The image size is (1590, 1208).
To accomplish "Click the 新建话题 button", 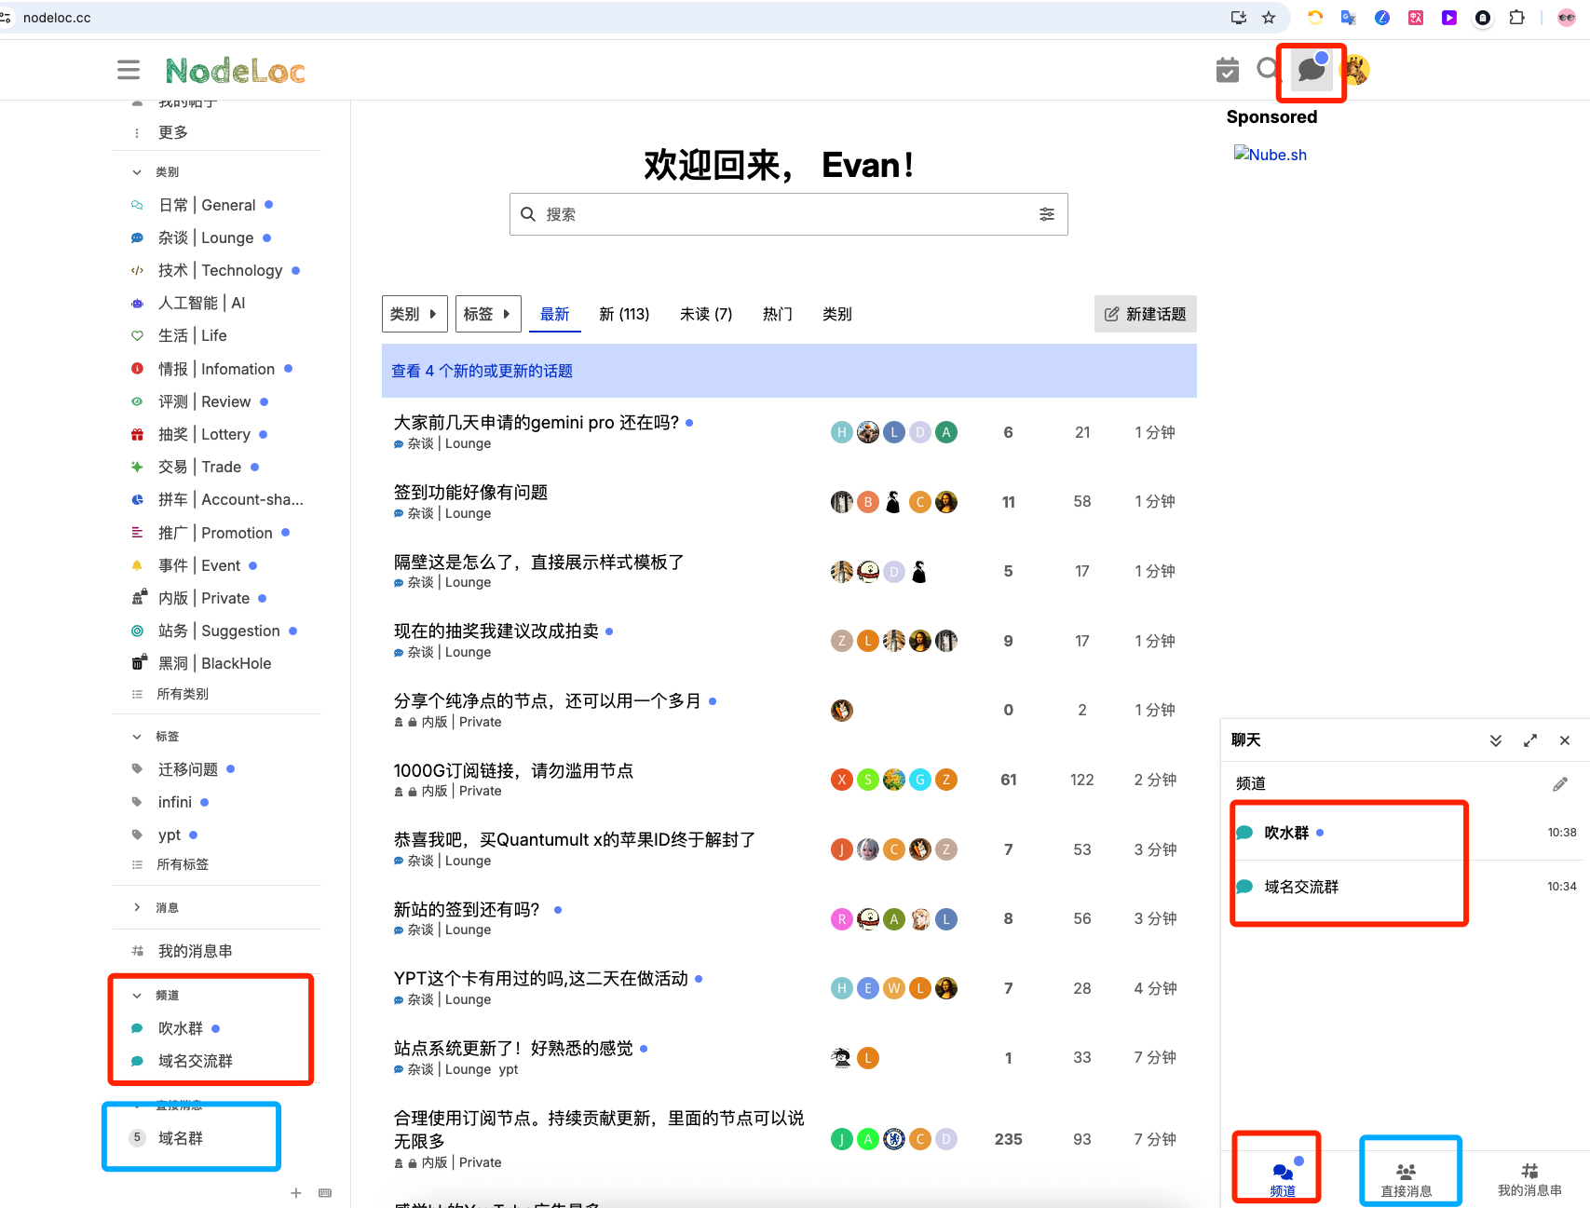I will point(1146,314).
